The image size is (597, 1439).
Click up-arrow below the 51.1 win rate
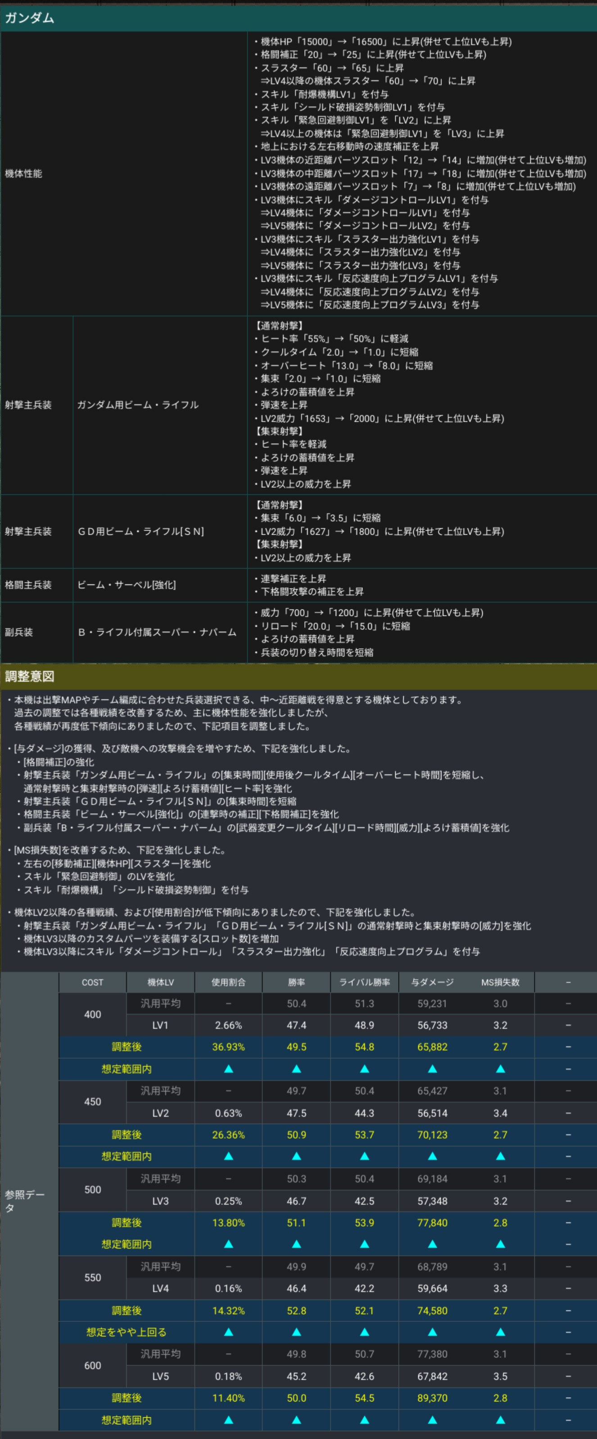click(x=296, y=1244)
